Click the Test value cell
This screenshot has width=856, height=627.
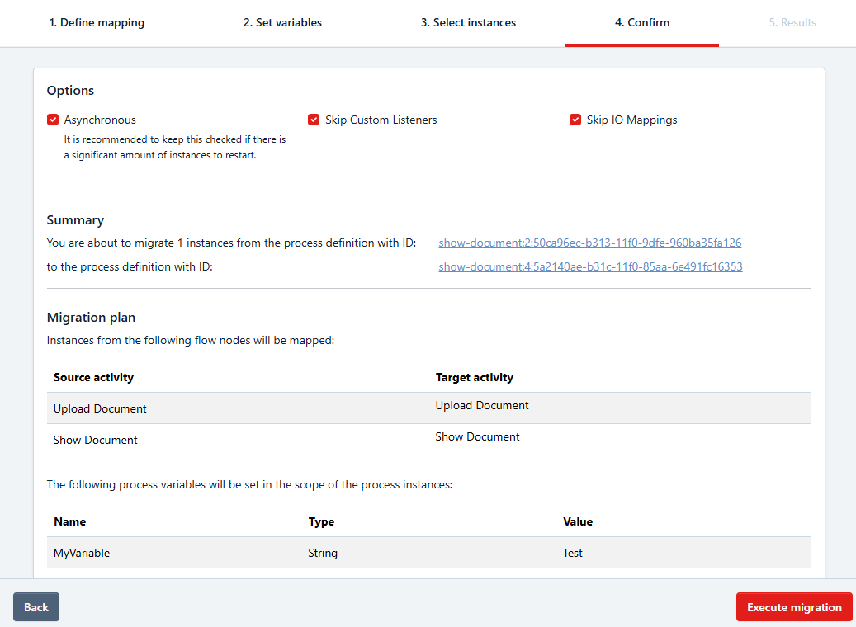pyautogui.click(x=572, y=553)
